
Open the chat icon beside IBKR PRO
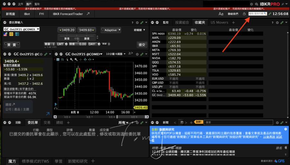pos(257,4)
